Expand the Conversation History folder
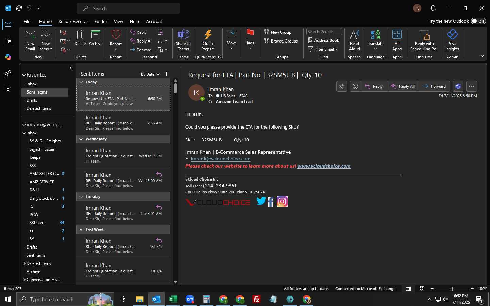The image size is (490, 306). (x=24, y=280)
